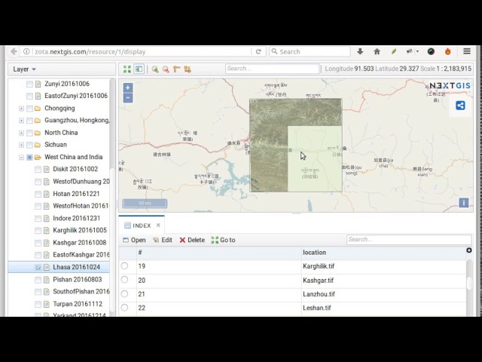Open the browser downloads arrow icon
The height and width of the screenshot is (362, 482).
[360, 51]
